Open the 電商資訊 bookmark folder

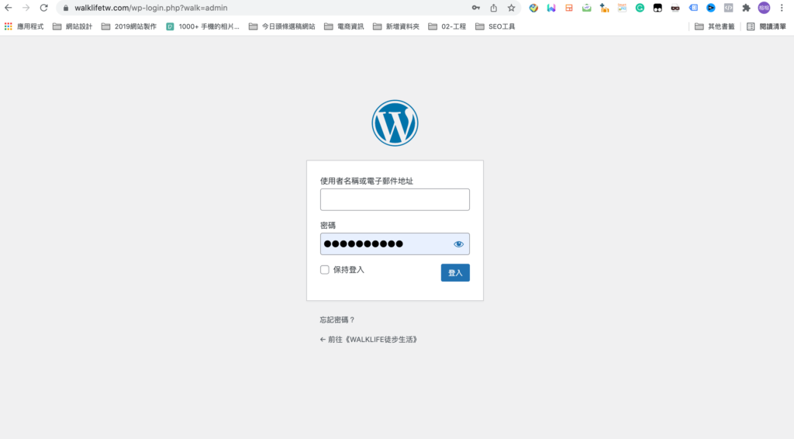coord(343,26)
